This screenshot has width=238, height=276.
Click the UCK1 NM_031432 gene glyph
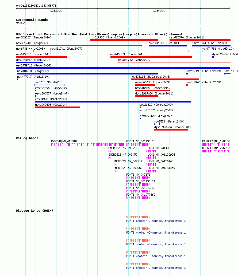coord(151,151)
